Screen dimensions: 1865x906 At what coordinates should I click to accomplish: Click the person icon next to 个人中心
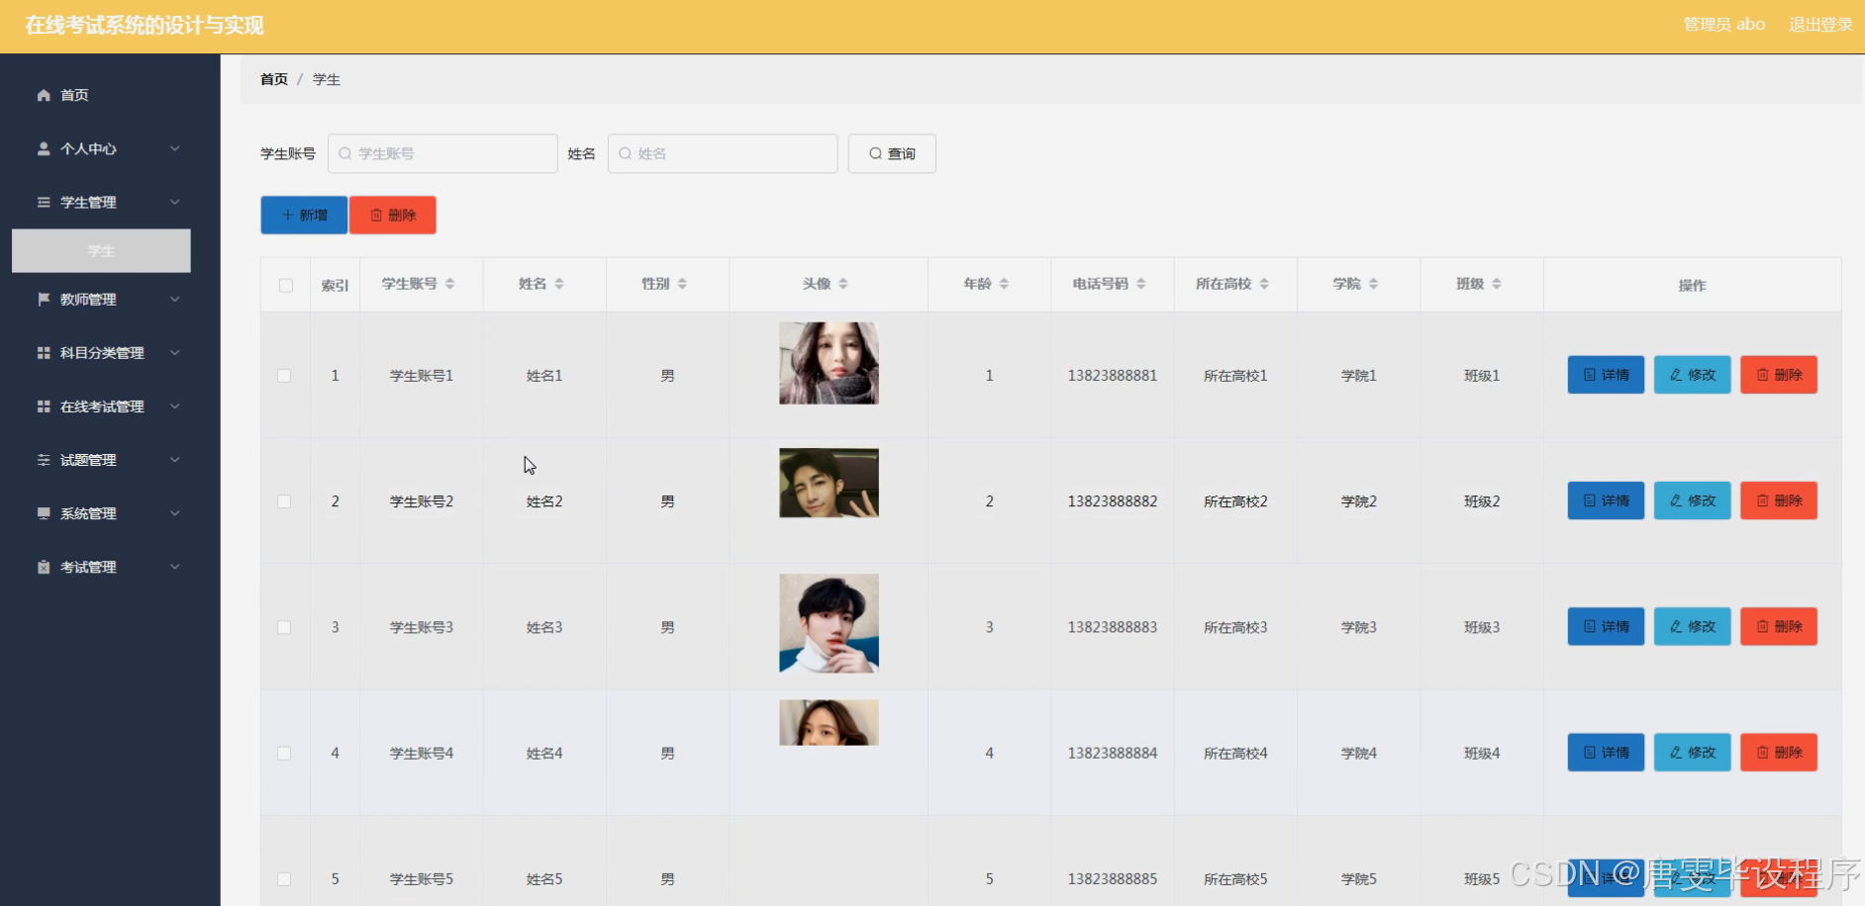(44, 148)
